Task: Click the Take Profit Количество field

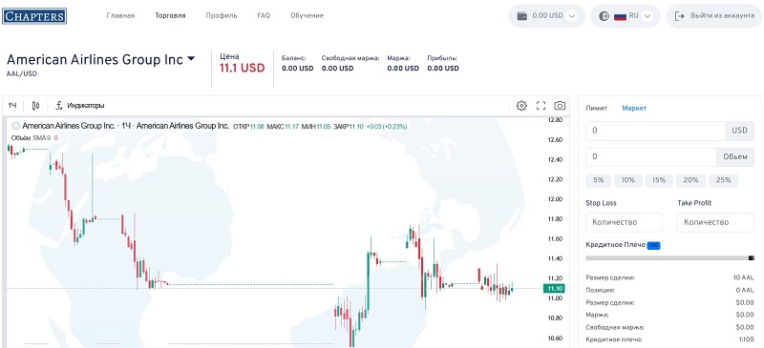Action: [715, 222]
